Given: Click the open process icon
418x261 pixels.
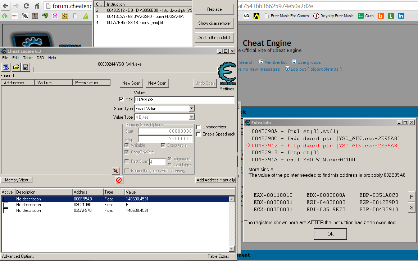Looking at the screenshot, I should [x=6, y=67].
